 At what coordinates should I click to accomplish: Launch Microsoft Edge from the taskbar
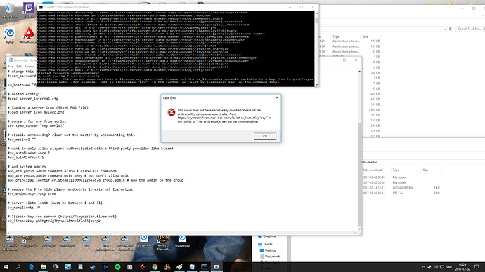[31, 267]
